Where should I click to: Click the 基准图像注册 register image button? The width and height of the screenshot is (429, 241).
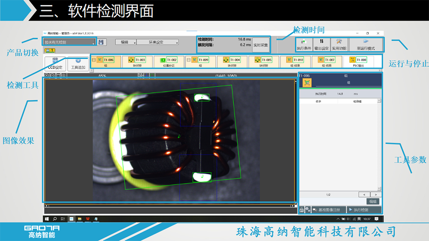coord(329,210)
